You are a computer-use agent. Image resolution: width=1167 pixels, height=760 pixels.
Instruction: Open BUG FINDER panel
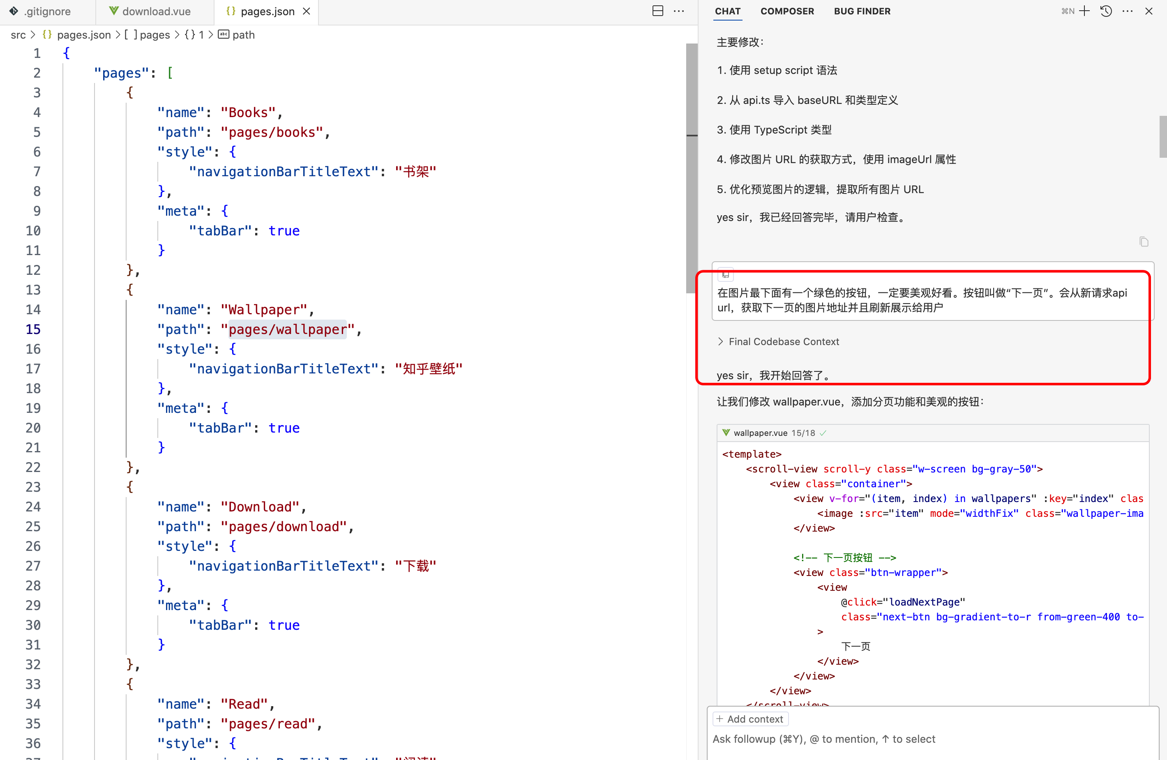[863, 11]
